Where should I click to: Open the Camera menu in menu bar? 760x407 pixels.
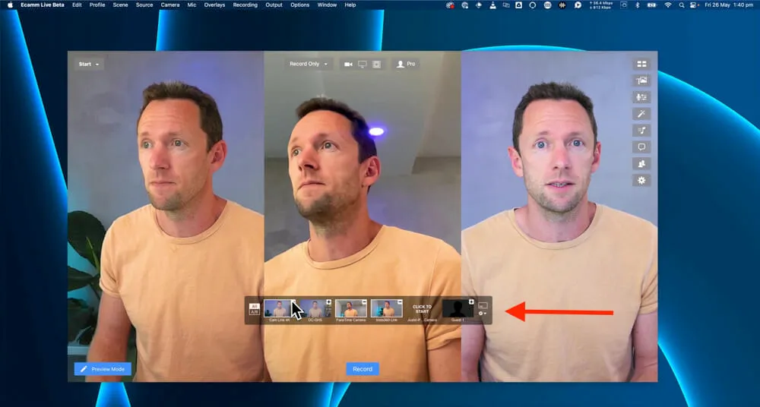(x=170, y=5)
